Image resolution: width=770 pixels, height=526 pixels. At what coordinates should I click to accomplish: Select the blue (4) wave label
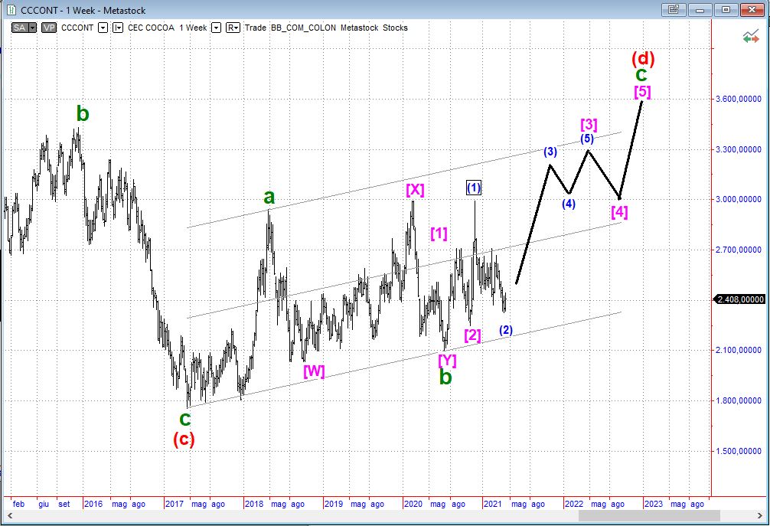click(x=569, y=204)
